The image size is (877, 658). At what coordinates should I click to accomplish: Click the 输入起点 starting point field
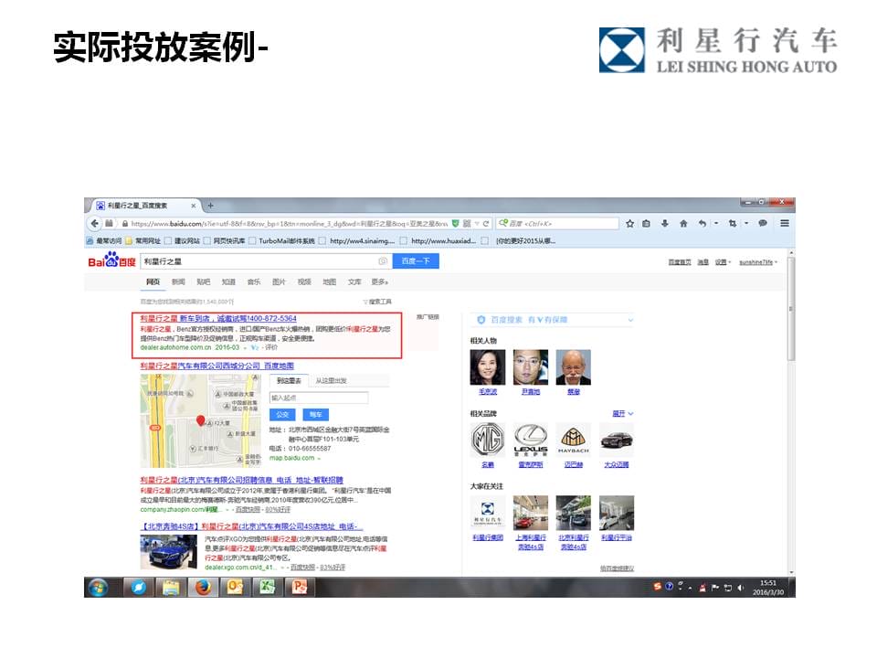(319, 398)
